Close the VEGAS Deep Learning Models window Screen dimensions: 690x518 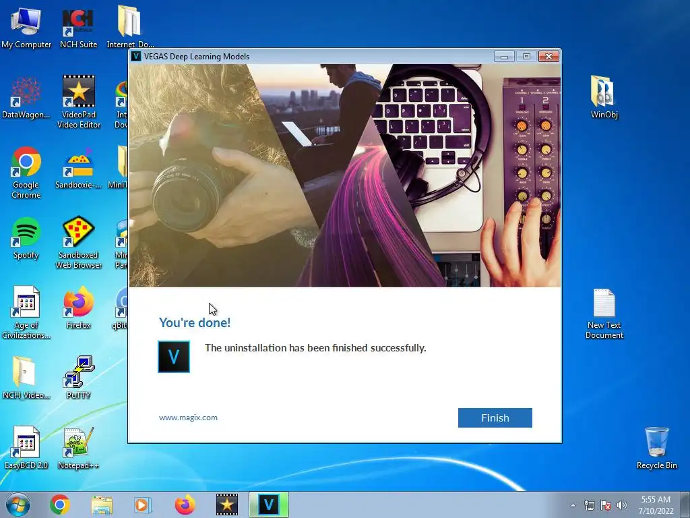coord(548,57)
